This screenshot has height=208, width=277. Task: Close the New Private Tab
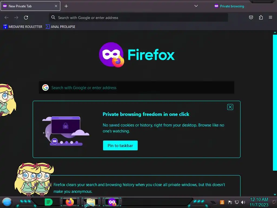56,6
